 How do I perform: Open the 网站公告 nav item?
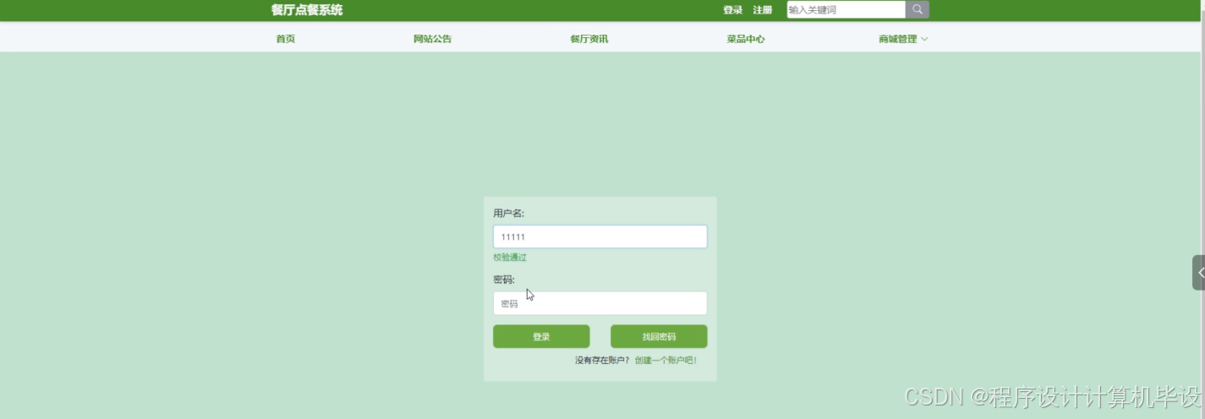[x=432, y=39]
